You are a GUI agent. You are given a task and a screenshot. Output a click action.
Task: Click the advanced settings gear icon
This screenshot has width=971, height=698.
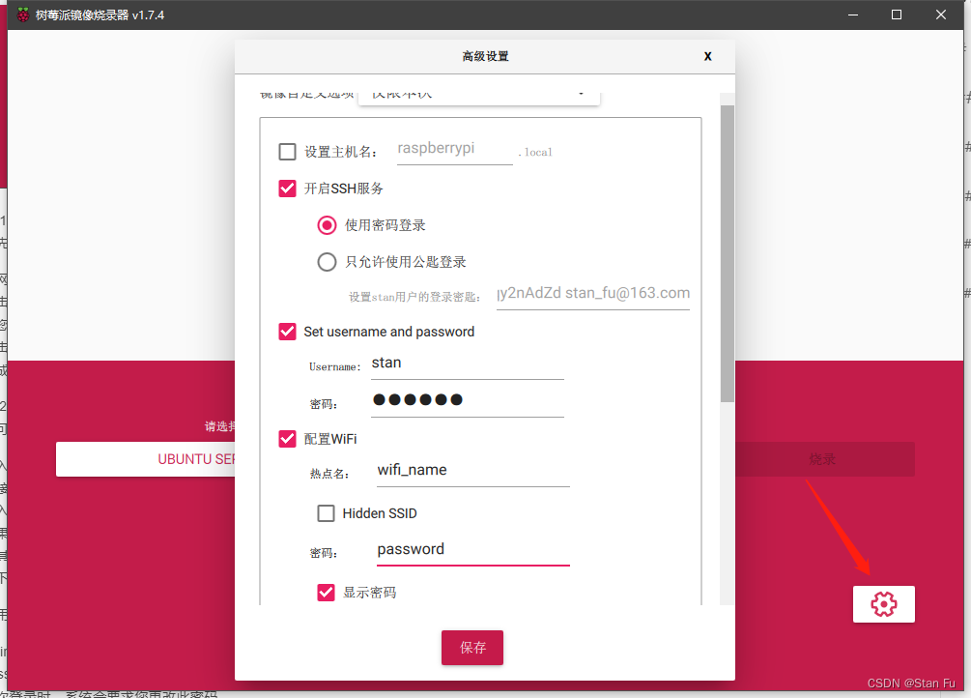coord(883,604)
